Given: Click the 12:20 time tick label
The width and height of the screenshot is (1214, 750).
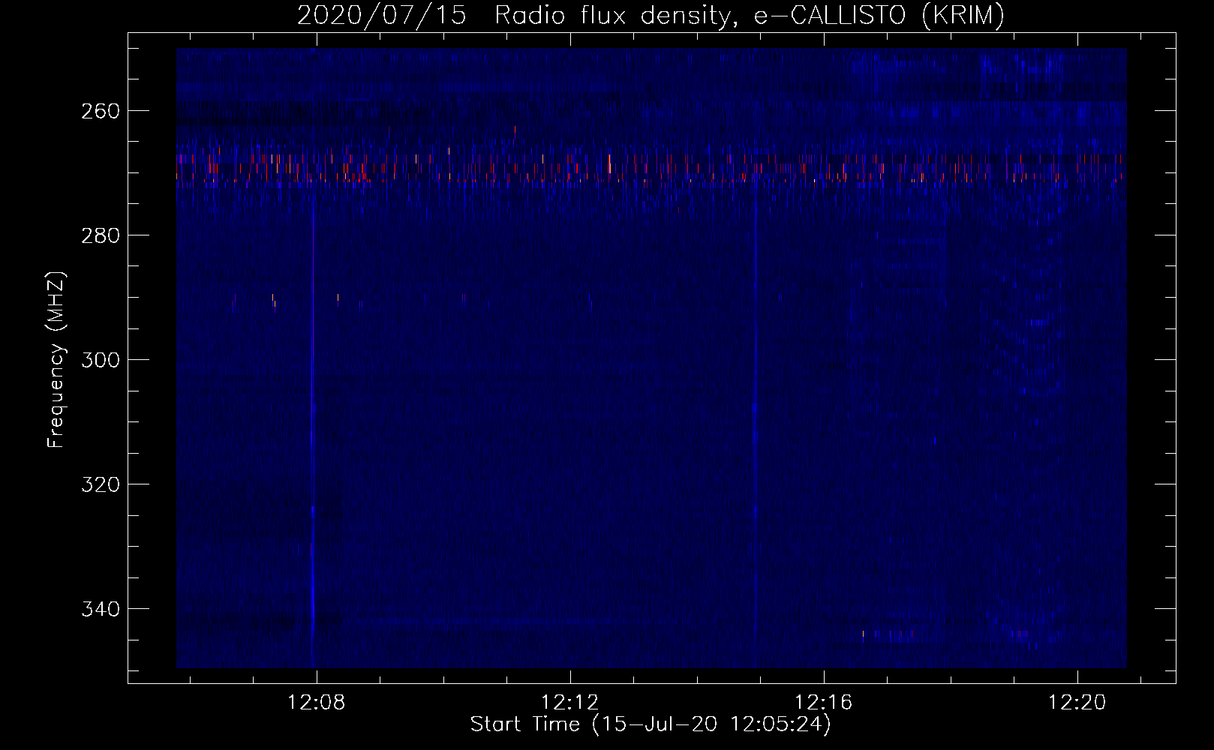Looking at the screenshot, I should click(x=1077, y=703).
